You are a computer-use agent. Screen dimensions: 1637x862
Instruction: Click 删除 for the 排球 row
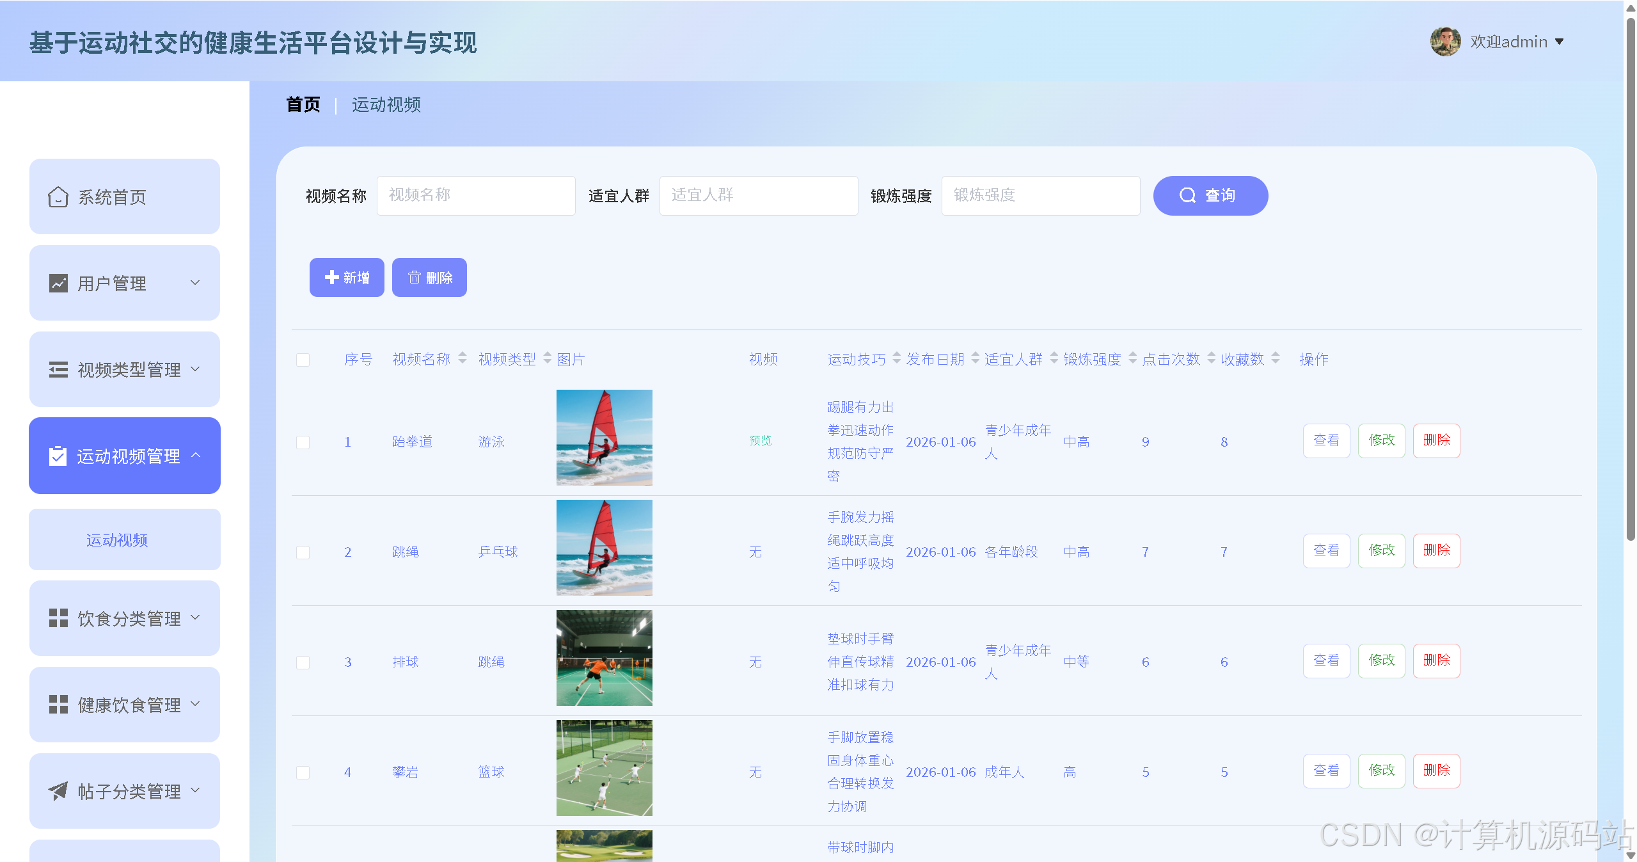[x=1436, y=660]
